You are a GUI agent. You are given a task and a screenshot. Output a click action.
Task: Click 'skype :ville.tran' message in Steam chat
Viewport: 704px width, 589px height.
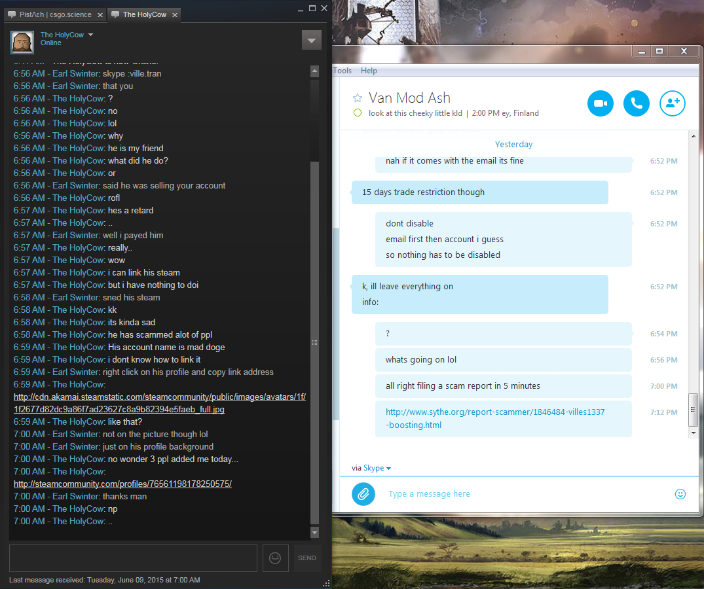tap(88, 73)
